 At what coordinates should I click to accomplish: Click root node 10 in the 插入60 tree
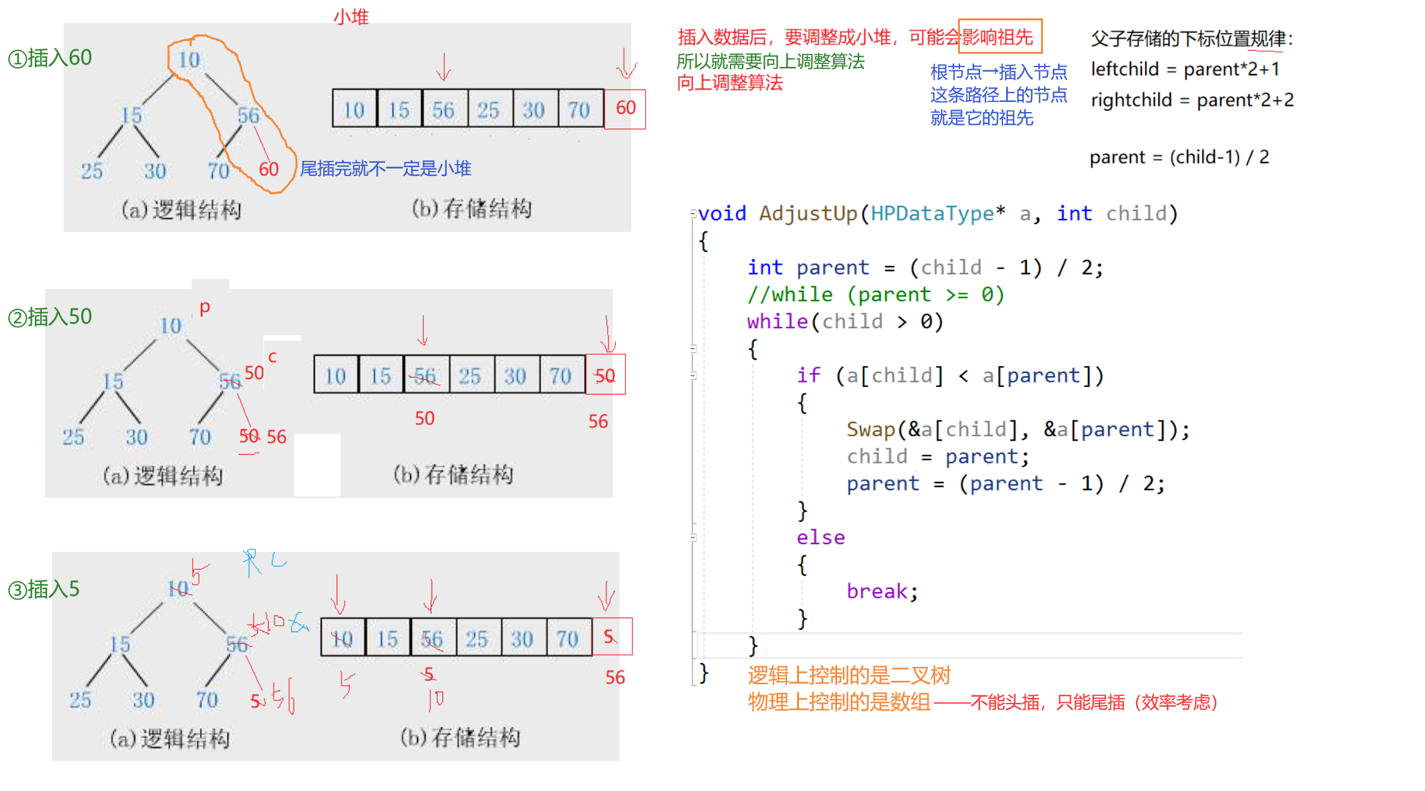tap(189, 60)
